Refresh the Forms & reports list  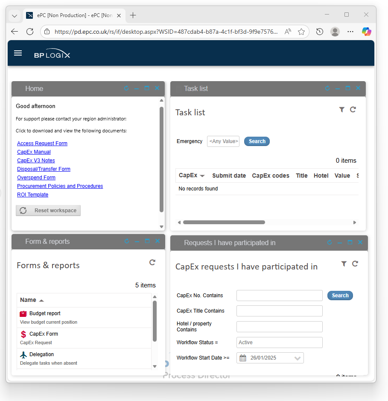(152, 262)
